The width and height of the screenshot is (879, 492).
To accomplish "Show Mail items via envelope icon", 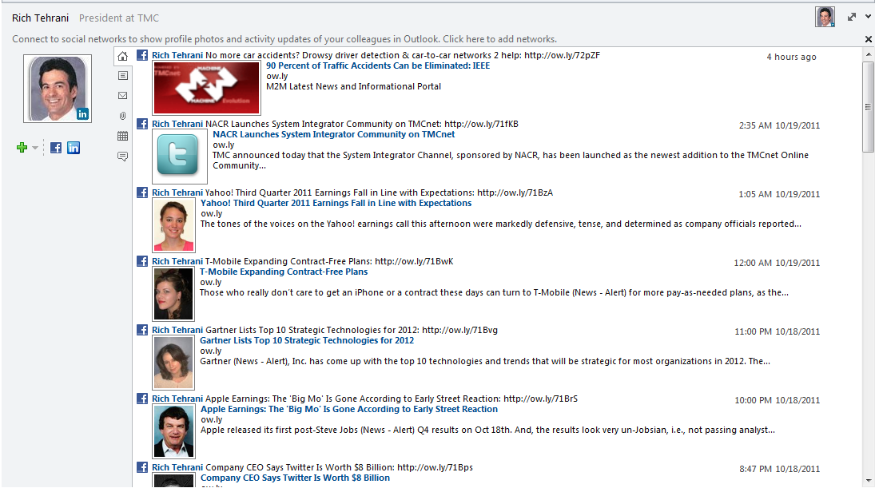I will coord(122,96).
